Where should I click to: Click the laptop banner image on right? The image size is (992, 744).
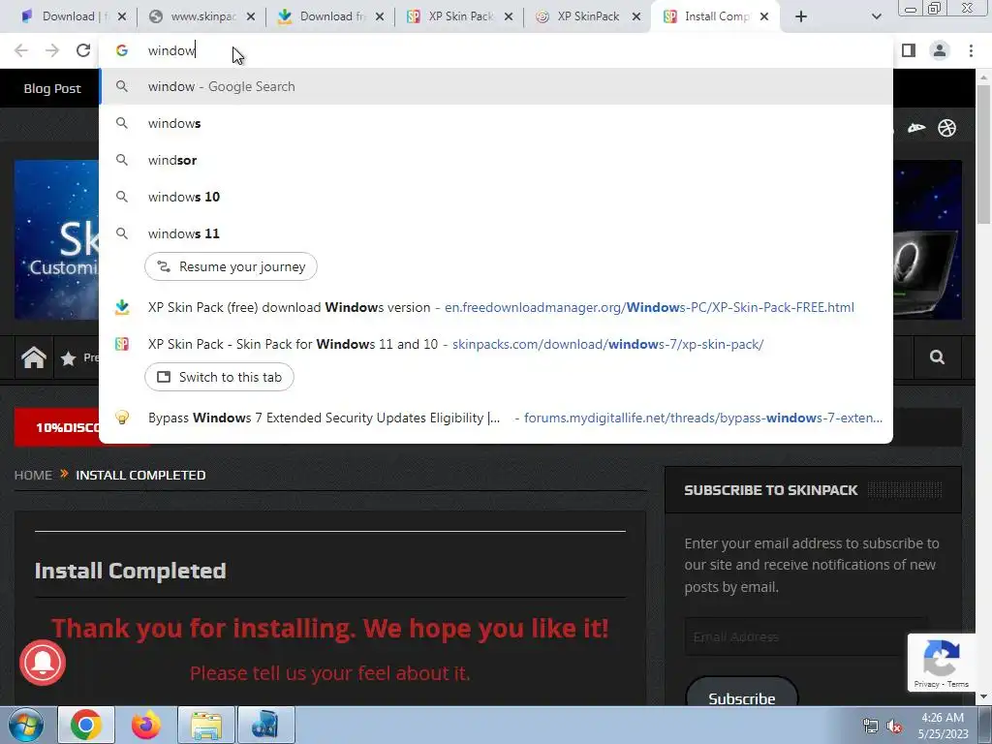[x=927, y=240]
